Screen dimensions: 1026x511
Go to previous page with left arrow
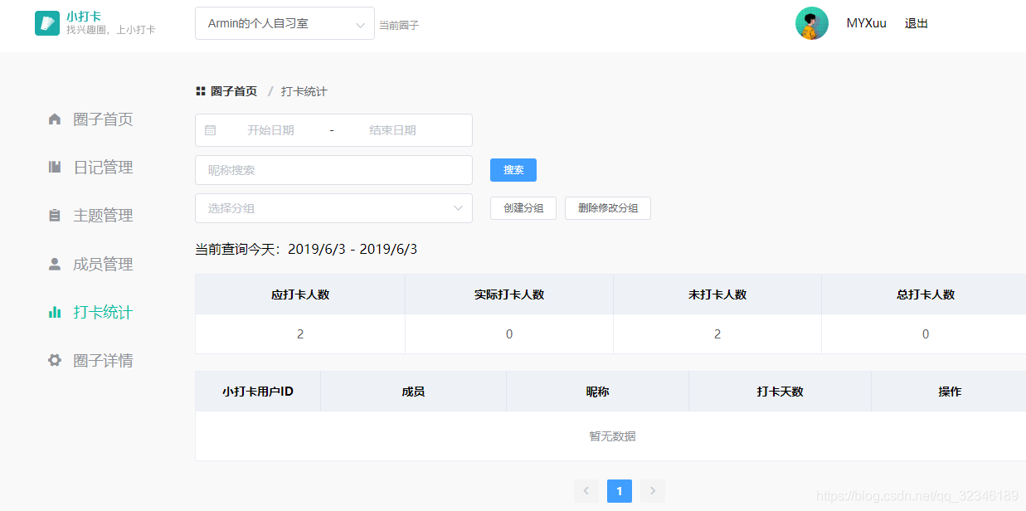click(586, 491)
